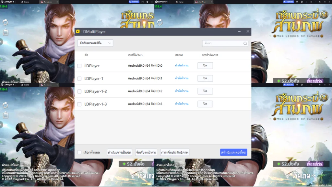Click the ดำเนินการเป็นชุด batch operation button
332x187 pixels.
(119, 152)
